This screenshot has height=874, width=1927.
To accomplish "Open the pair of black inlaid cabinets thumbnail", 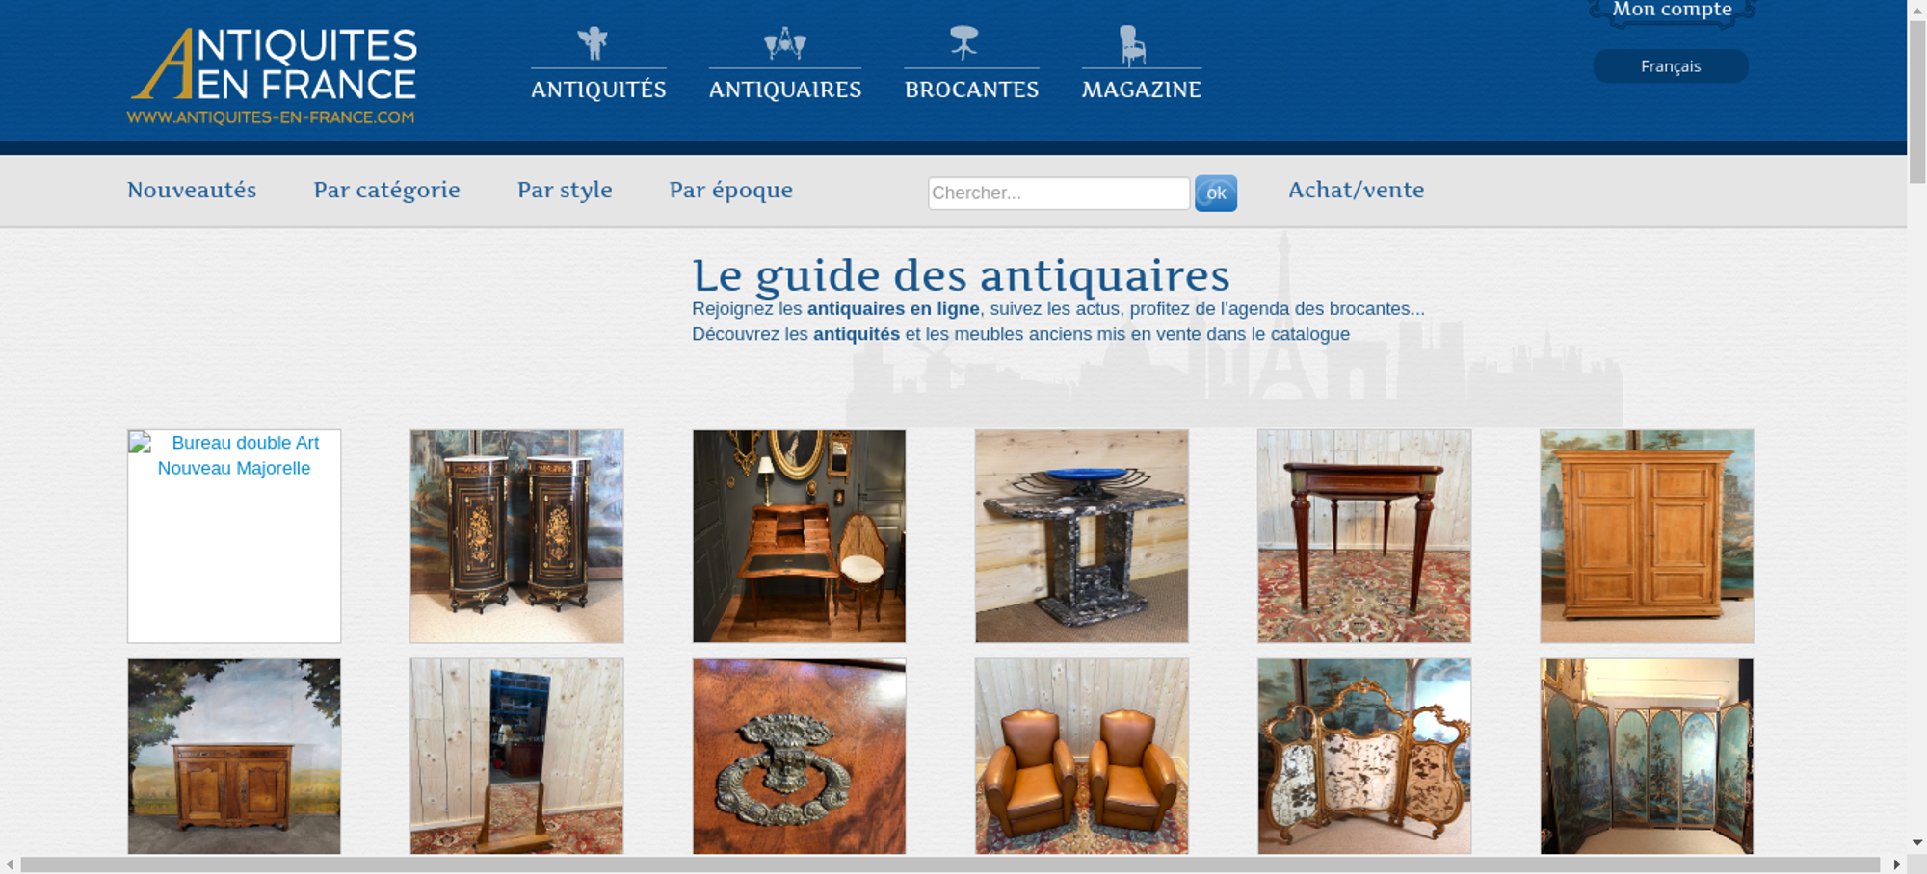I will tap(516, 536).
